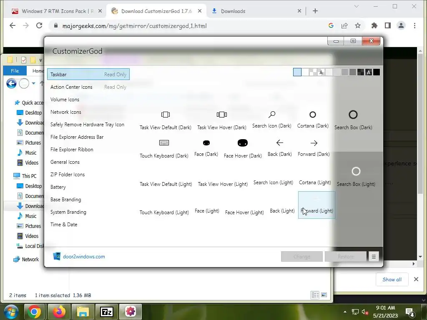Select the Task View Hover (Dark) icon

[222, 115]
